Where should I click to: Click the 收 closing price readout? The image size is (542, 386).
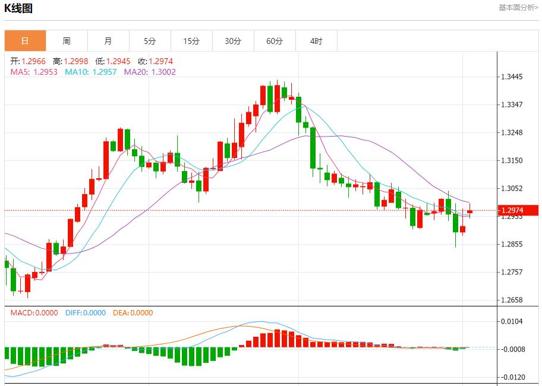click(155, 61)
